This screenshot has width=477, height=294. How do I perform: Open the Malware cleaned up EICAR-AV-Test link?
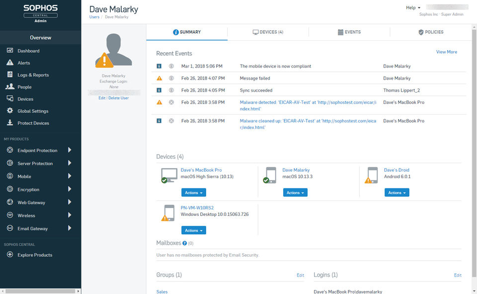308,124
